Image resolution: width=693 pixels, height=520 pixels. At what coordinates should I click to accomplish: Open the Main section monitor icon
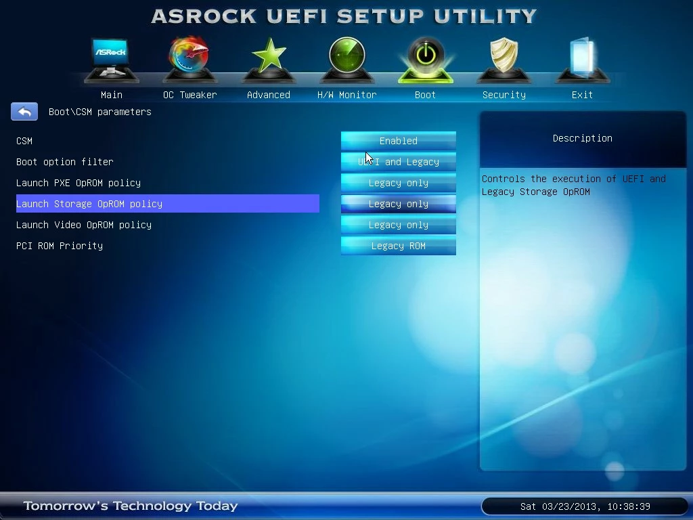tap(112, 60)
